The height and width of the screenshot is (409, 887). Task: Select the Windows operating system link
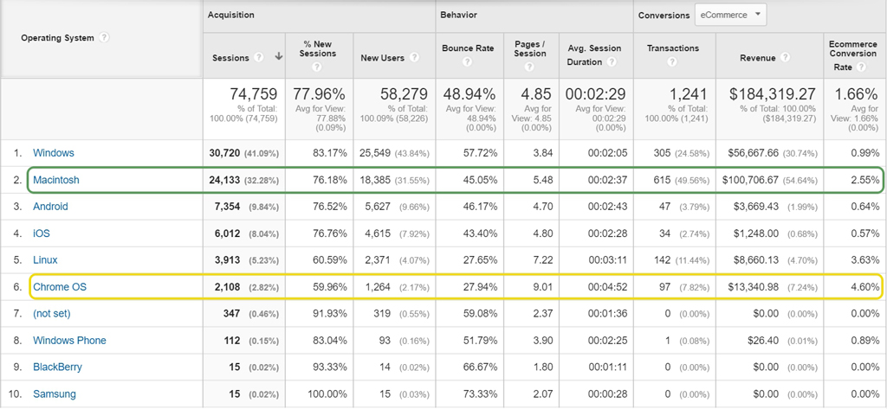point(54,153)
